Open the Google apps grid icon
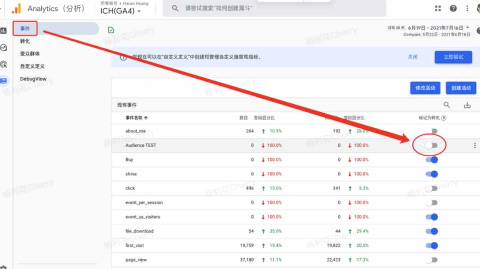The height and width of the screenshot is (269, 480). coord(438,8)
